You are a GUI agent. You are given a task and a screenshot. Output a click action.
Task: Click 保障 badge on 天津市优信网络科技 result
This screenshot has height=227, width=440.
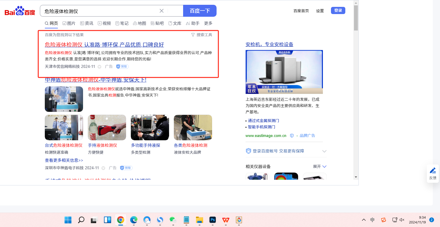122,66
